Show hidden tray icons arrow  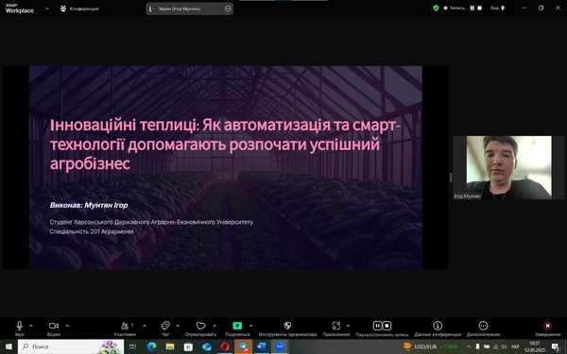(469, 346)
